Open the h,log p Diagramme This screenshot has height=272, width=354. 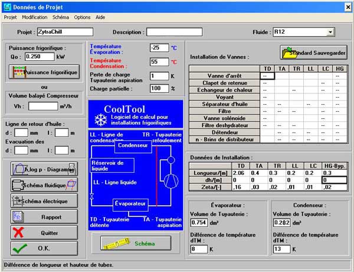click(x=44, y=169)
